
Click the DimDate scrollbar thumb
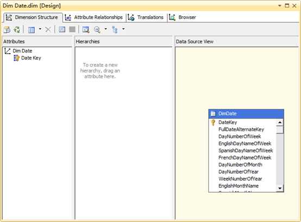point(280,130)
